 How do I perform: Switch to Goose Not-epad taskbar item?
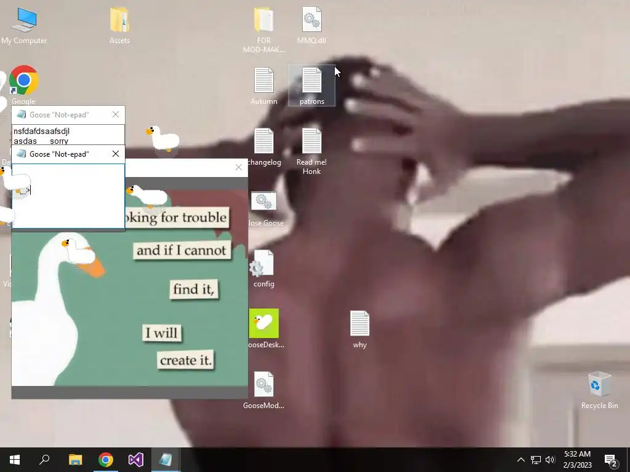165,460
